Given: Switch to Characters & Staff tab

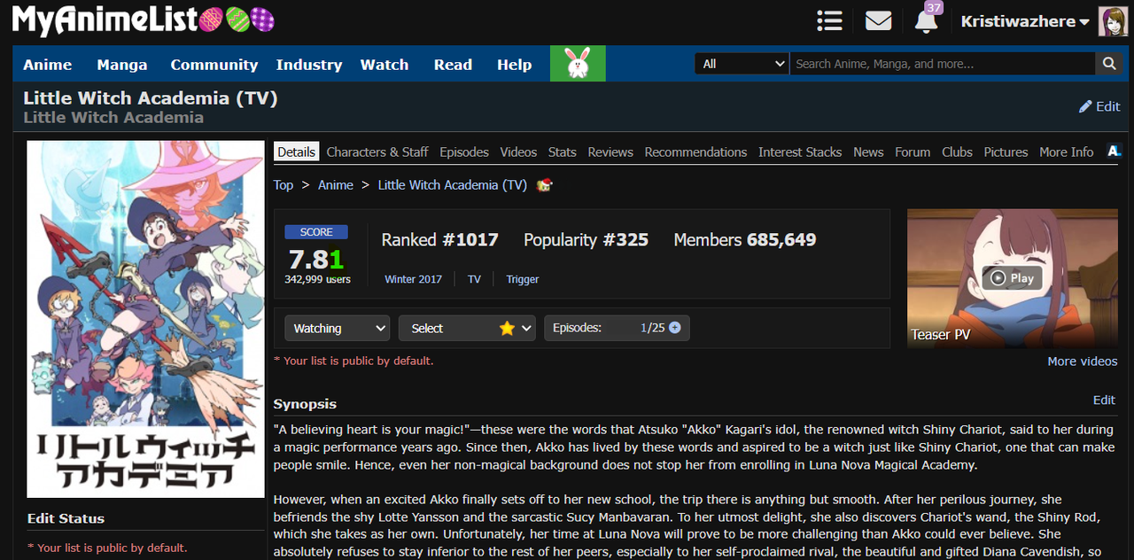Looking at the screenshot, I should point(377,152).
